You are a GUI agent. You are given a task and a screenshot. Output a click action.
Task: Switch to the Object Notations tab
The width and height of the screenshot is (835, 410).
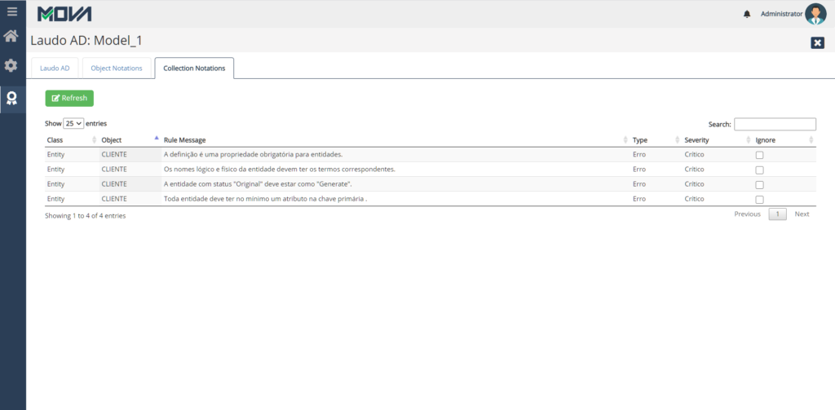tap(117, 68)
